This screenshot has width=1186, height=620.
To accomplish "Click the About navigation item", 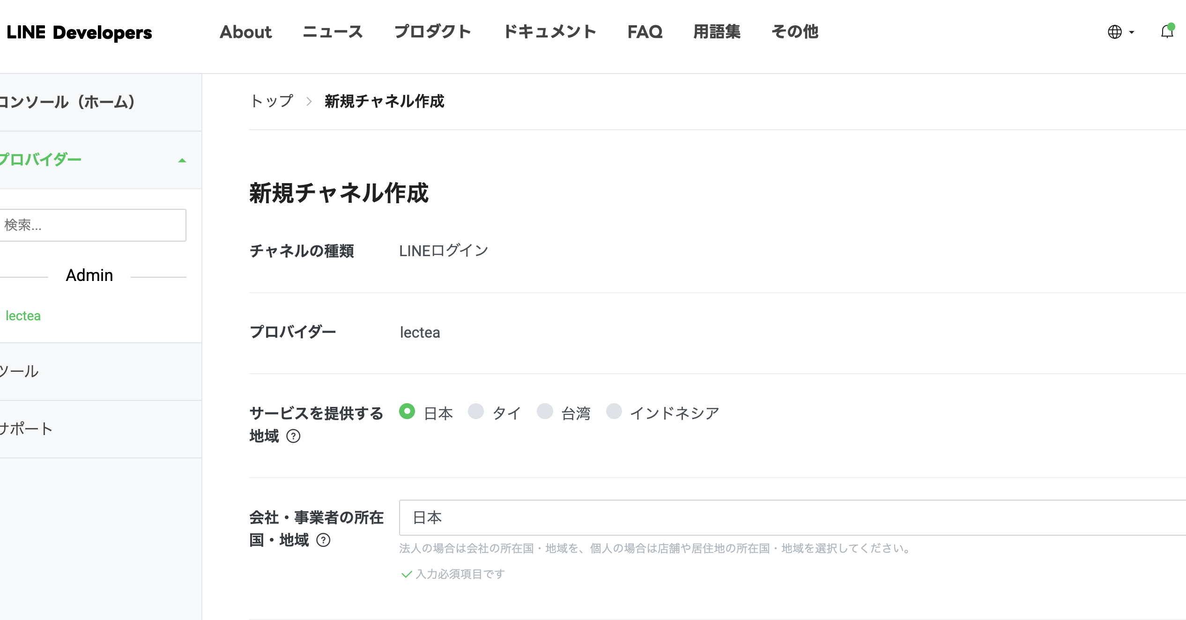I will tap(246, 32).
